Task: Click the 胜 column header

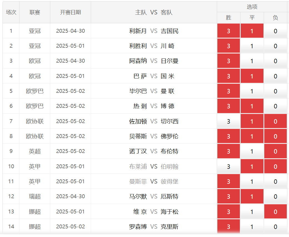Action: (228, 17)
